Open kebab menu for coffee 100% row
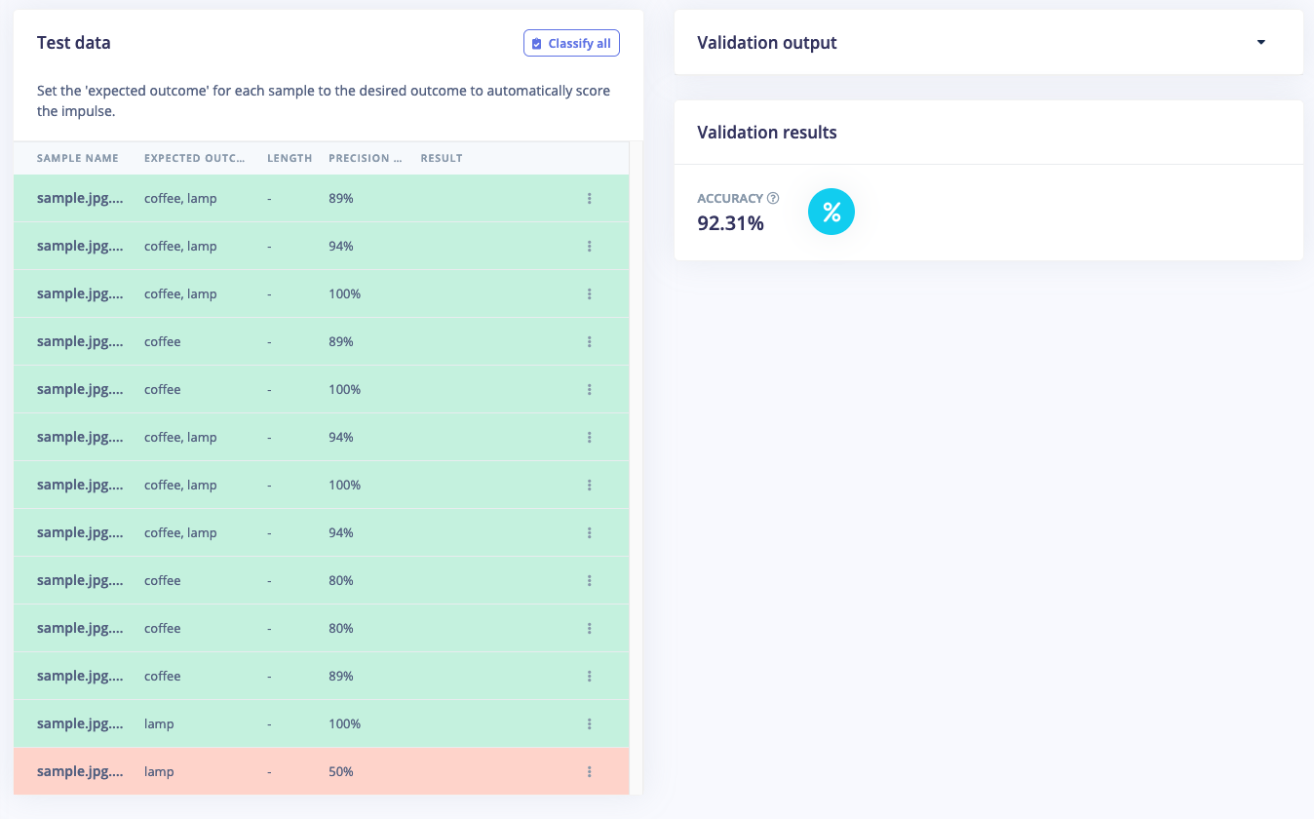The width and height of the screenshot is (1314, 819). pos(590,390)
